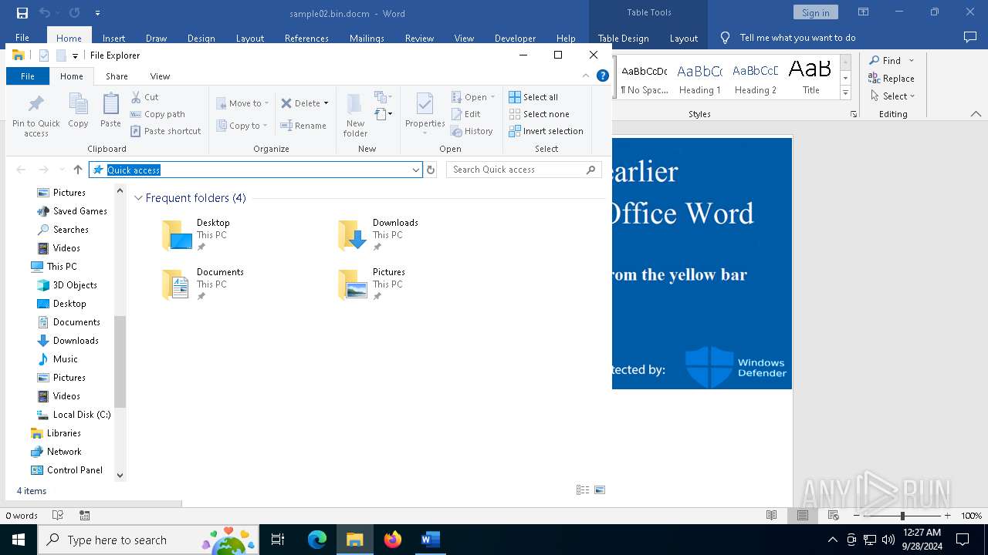This screenshot has height=555, width=988.
Task: Open the Move to dropdown
Action: point(242,103)
